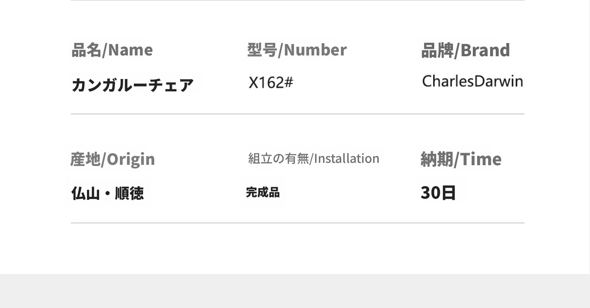
Task: Click the English word 'Origin' in the label
Action: pyautogui.click(x=131, y=159)
